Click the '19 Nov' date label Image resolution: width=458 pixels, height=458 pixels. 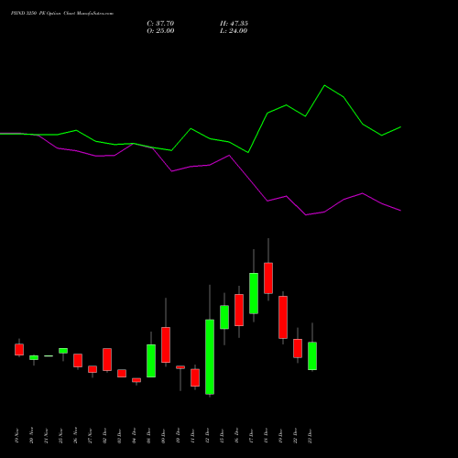[16, 435]
